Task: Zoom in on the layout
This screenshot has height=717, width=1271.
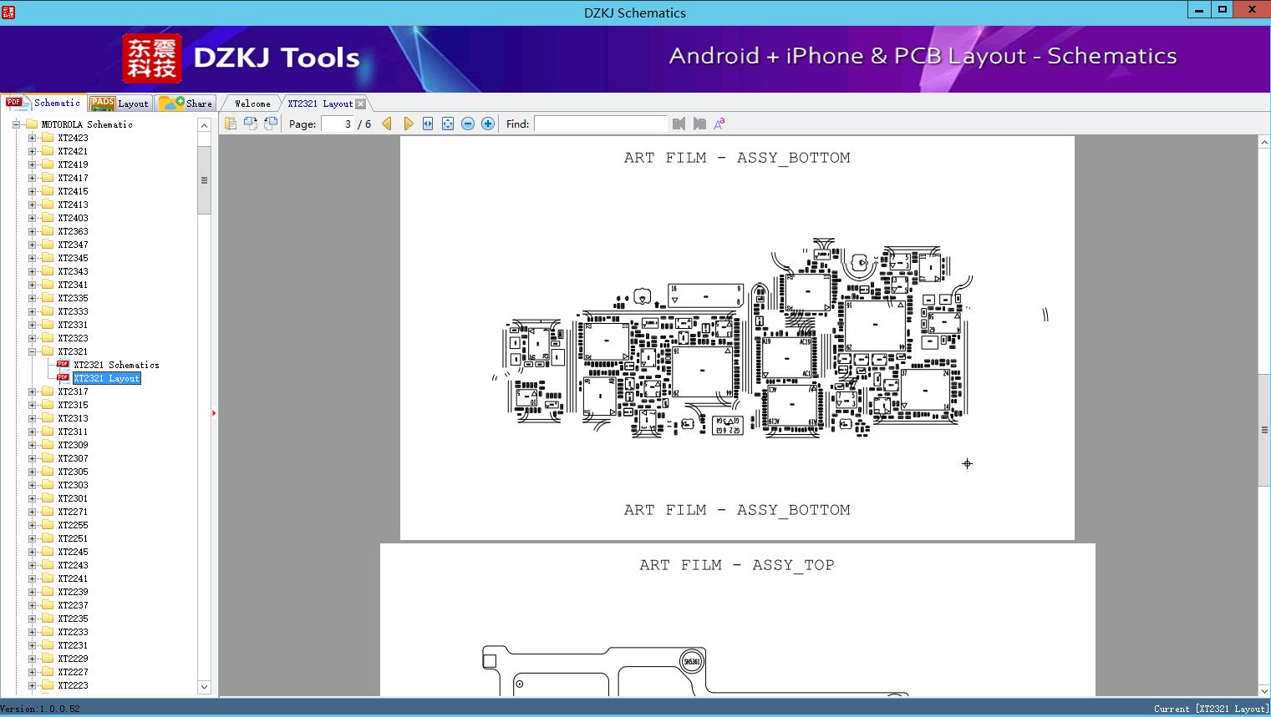Action: (x=488, y=124)
